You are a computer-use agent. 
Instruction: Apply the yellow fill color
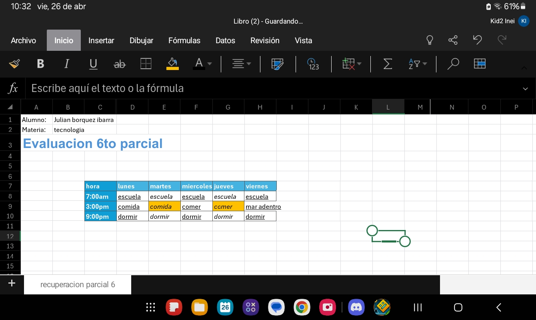click(x=173, y=64)
